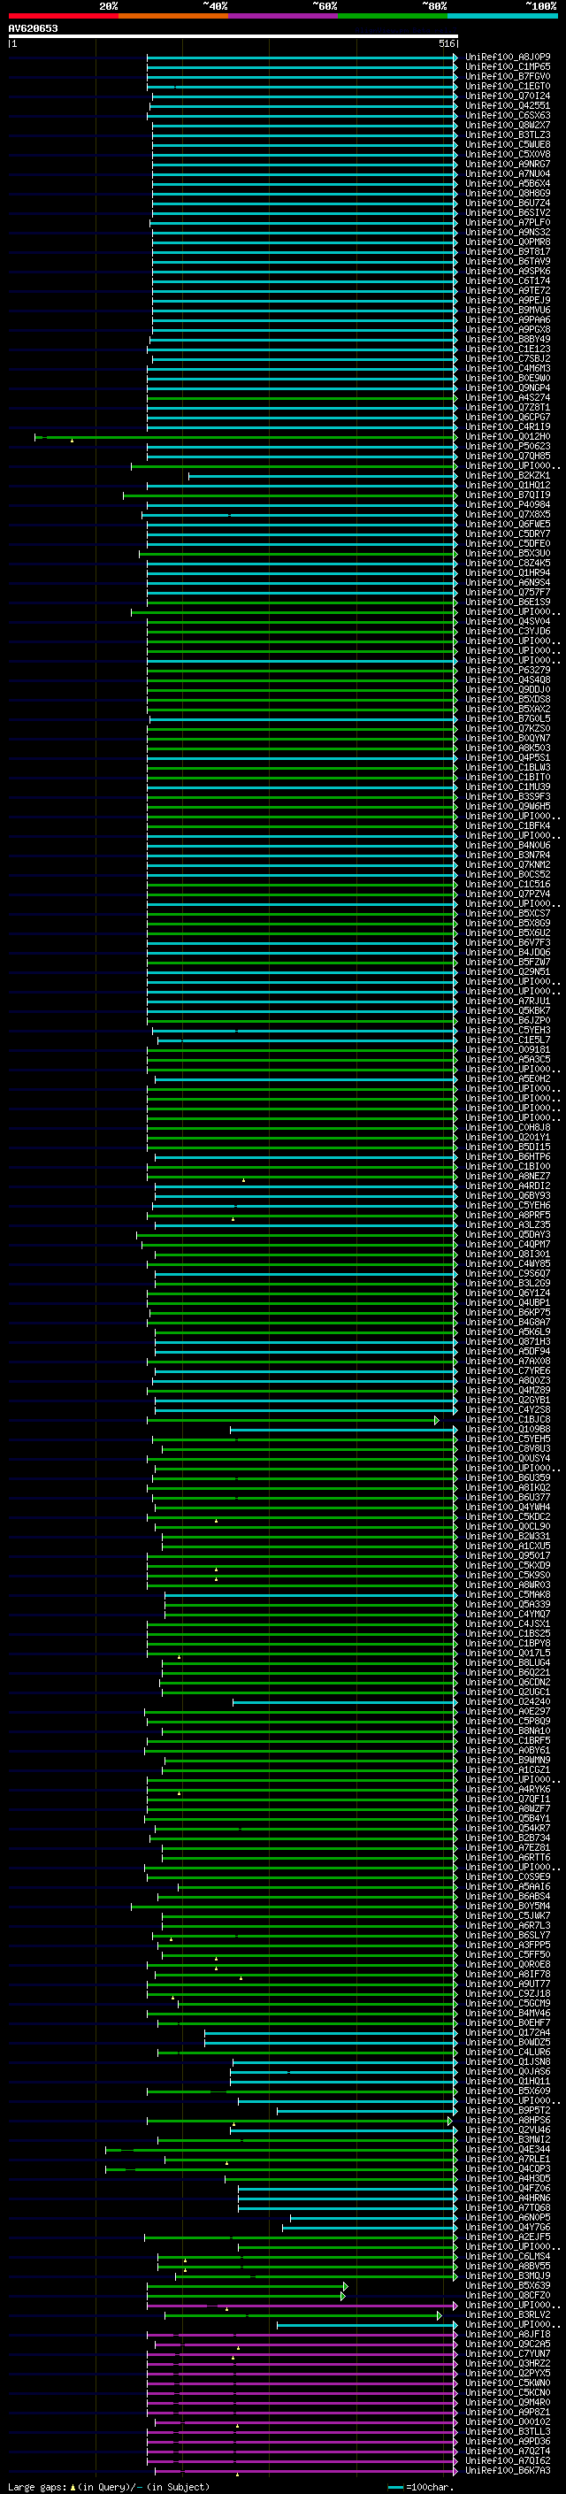566x2494 pixels.
Task: Select the UniRef100_P63279 label
Action: [x=508, y=670]
